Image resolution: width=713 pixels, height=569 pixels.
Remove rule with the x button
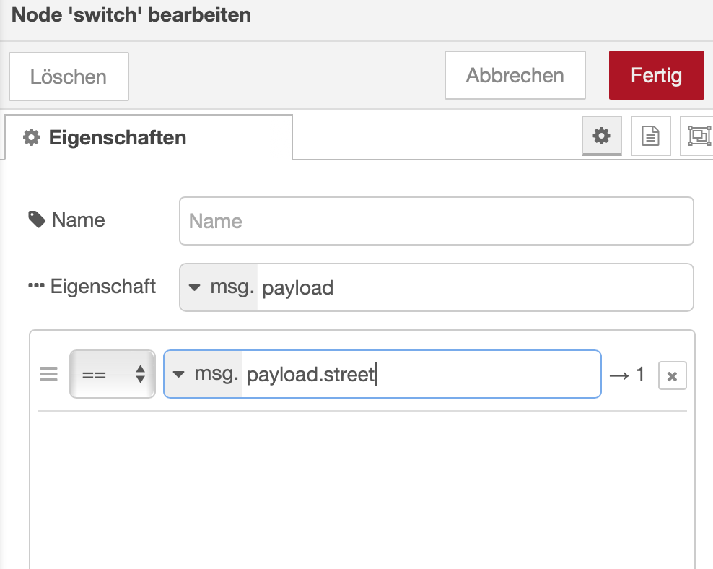pos(672,375)
